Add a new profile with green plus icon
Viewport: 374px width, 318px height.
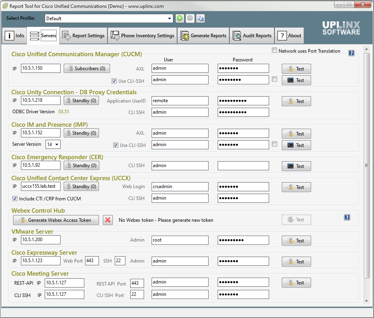tap(180, 18)
